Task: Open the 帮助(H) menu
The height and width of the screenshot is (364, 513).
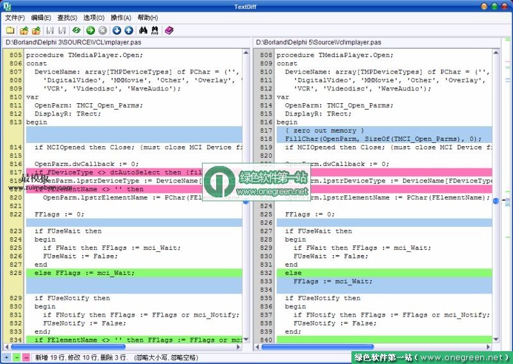Action: pos(147,18)
